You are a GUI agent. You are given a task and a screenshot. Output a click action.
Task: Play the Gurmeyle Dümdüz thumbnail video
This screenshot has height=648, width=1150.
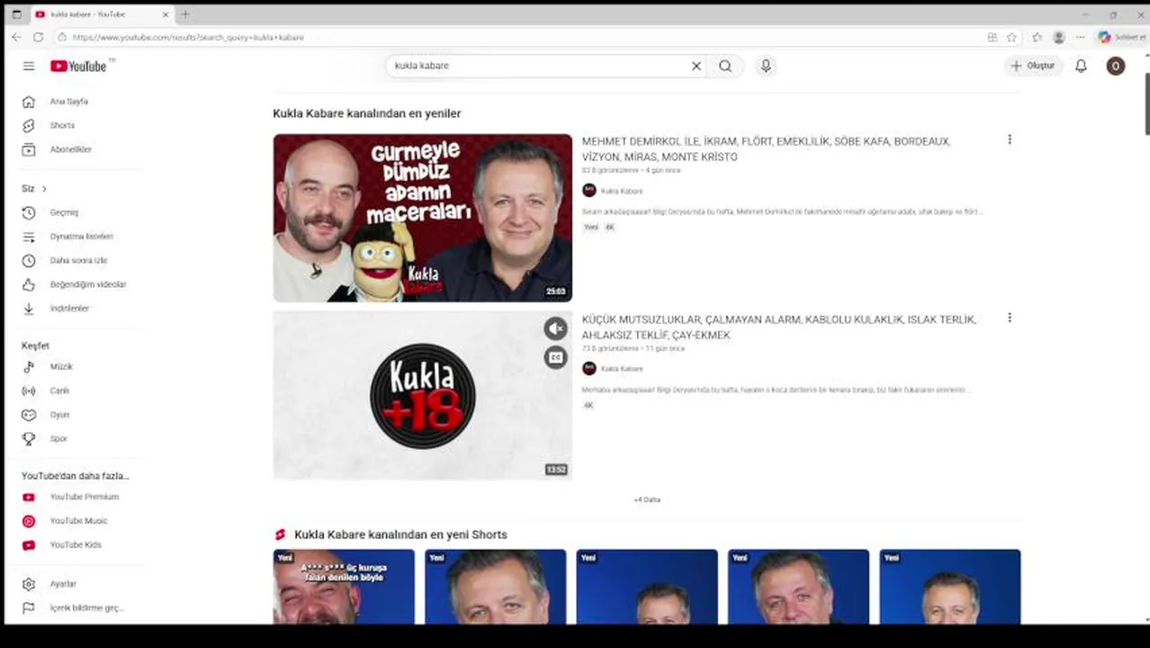(422, 218)
